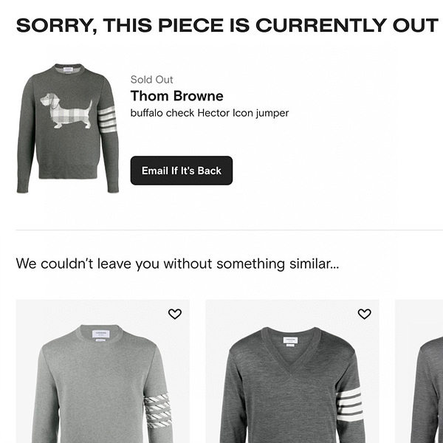Click the "something similar" section heading
Image resolution: width=443 pixels, height=443 pixels.
click(x=177, y=264)
